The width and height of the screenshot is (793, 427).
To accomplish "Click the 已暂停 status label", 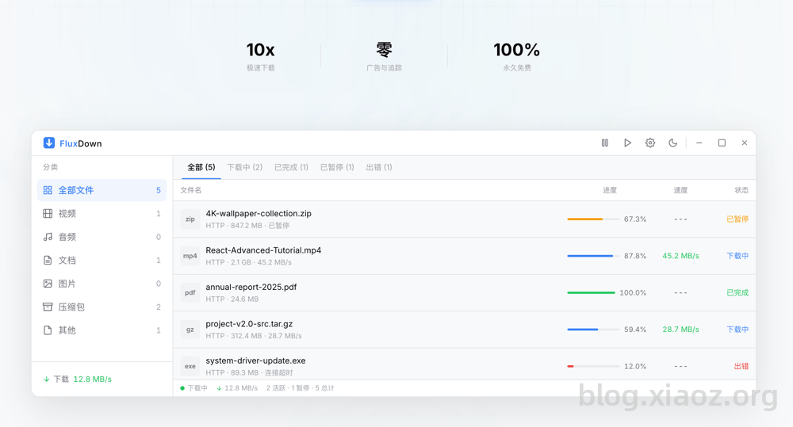I will (737, 219).
